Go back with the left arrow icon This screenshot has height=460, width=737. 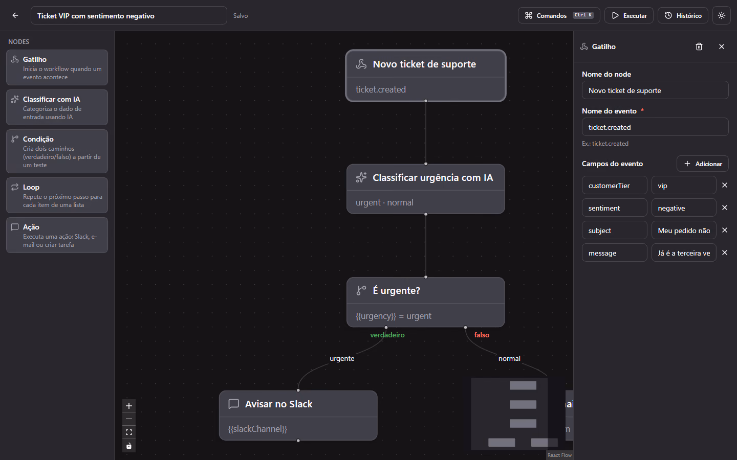(15, 15)
